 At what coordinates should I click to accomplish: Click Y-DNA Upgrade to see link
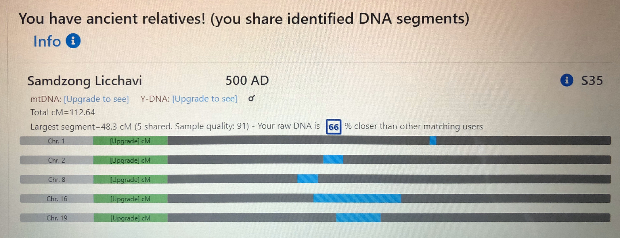tap(204, 99)
